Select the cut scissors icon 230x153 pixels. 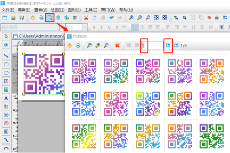coord(86,18)
